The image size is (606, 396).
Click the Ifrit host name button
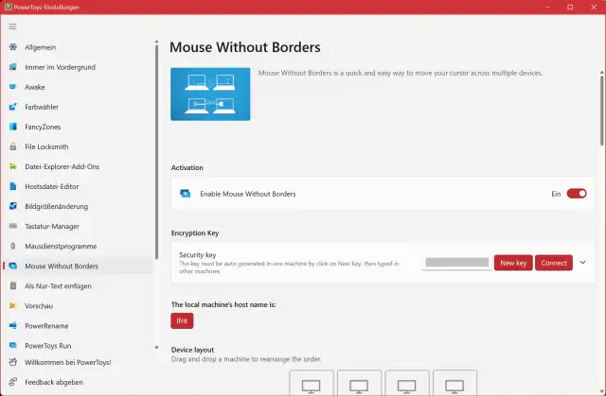point(182,320)
